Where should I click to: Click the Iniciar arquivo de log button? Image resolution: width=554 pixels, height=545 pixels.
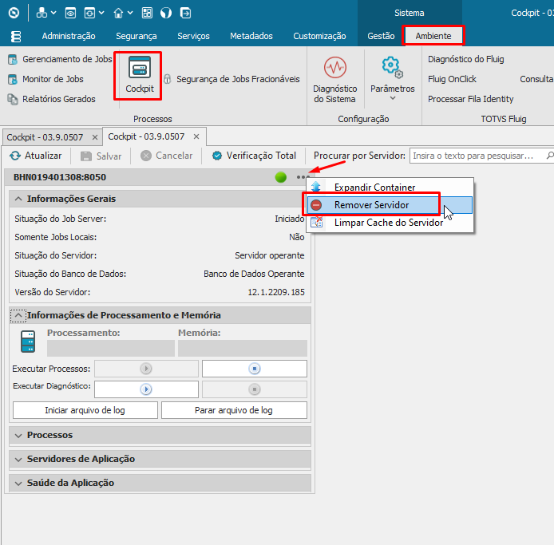tap(85, 410)
